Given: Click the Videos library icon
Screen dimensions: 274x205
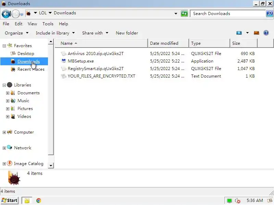Looking at the screenshot, I should (13, 116).
